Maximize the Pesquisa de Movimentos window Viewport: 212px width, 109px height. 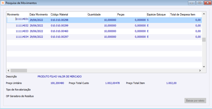(200, 3)
